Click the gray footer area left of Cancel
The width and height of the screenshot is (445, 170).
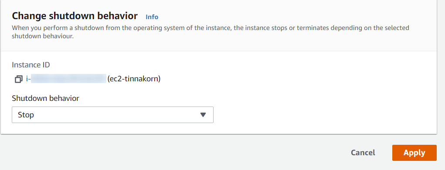(x=170, y=153)
